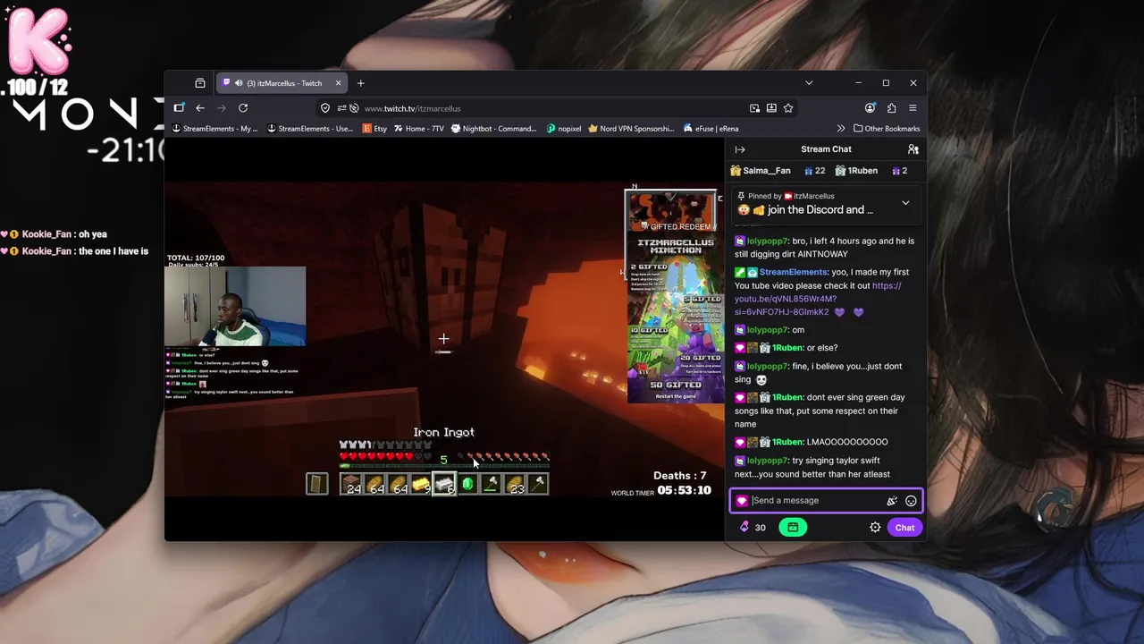
Task: Click the install site as app icon
Action: [771, 108]
